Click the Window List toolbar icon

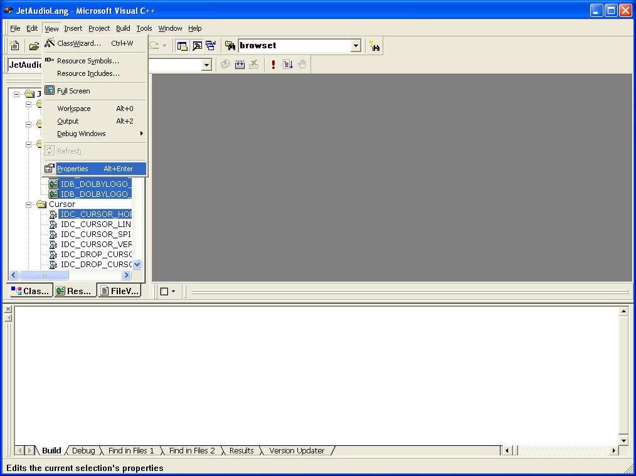pyautogui.click(x=211, y=46)
